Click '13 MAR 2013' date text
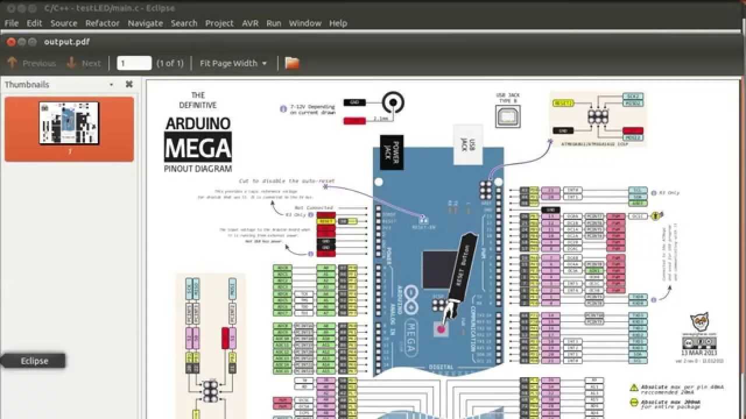This screenshot has height=419, width=746. click(699, 353)
